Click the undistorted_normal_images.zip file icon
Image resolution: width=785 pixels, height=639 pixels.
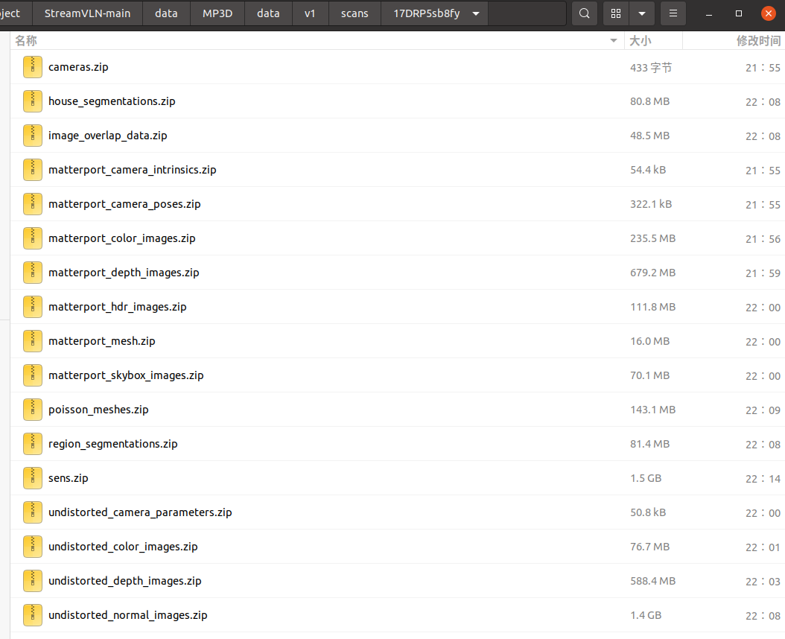click(x=33, y=615)
